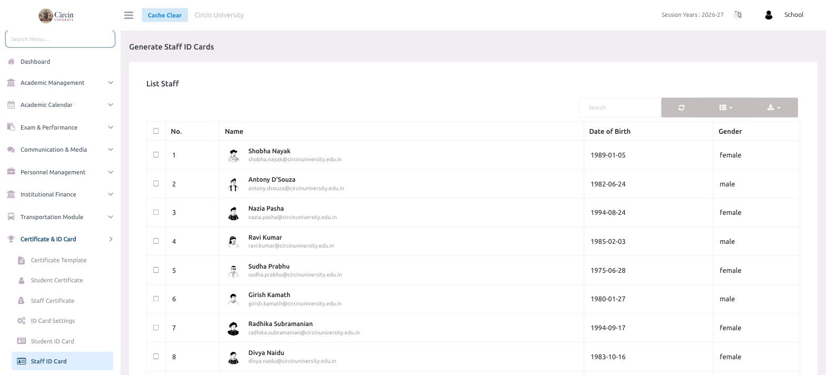This screenshot has height=375, width=826.
Task: Select the checkbox for Radhika Subramanian
Action: (156, 328)
